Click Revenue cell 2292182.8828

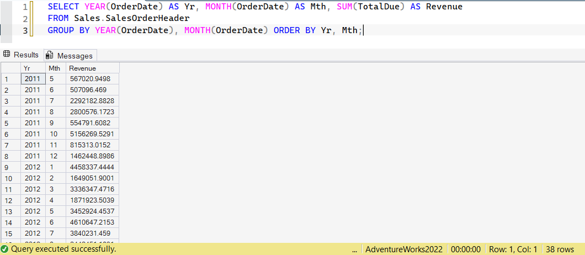(x=93, y=101)
